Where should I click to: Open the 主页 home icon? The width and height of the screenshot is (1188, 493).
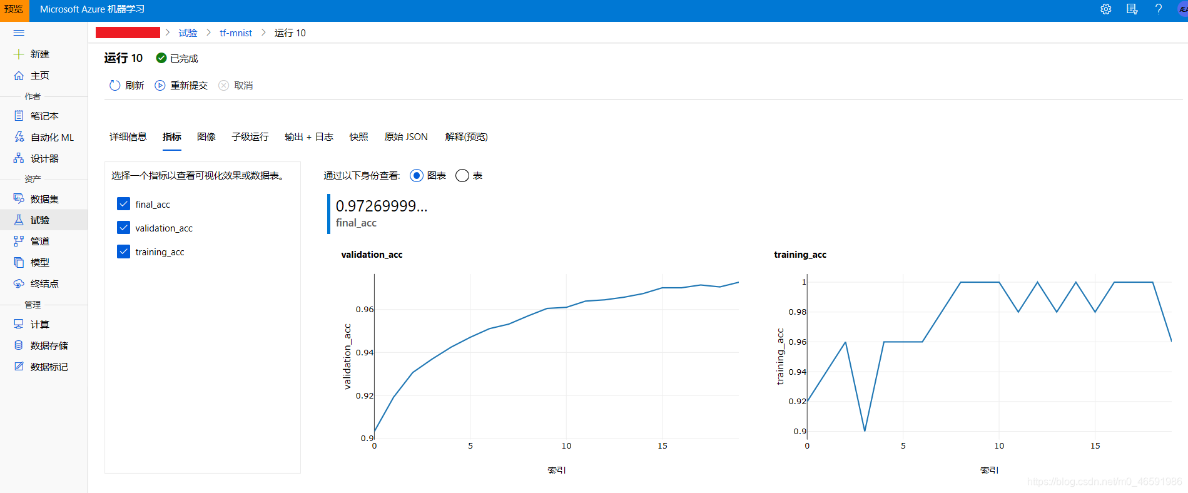19,75
